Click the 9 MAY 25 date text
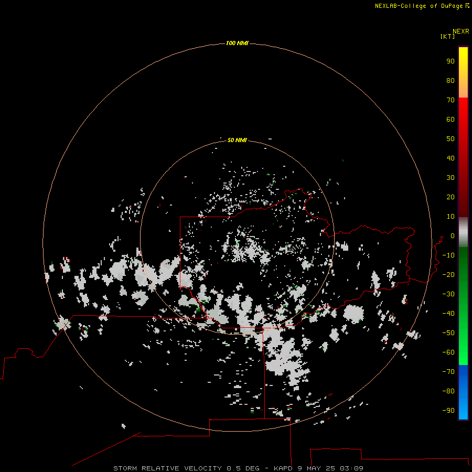Screen dimensions: 472x472 [316, 468]
